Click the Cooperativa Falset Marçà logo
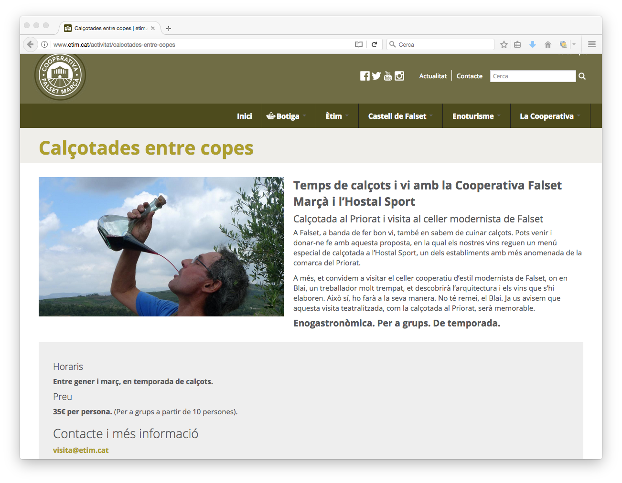The height and width of the screenshot is (483, 622). pyautogui.click(x=60, y=75)
